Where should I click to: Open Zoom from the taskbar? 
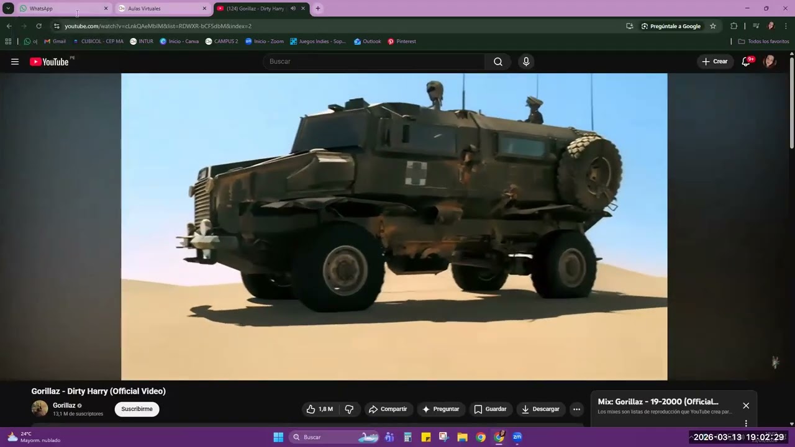517,437
